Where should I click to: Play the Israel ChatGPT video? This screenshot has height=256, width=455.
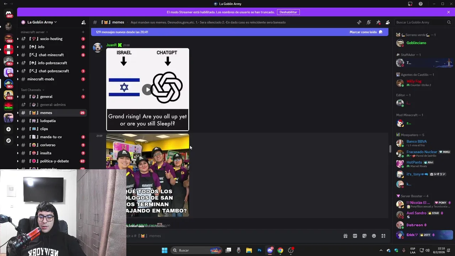coord(148,90)
